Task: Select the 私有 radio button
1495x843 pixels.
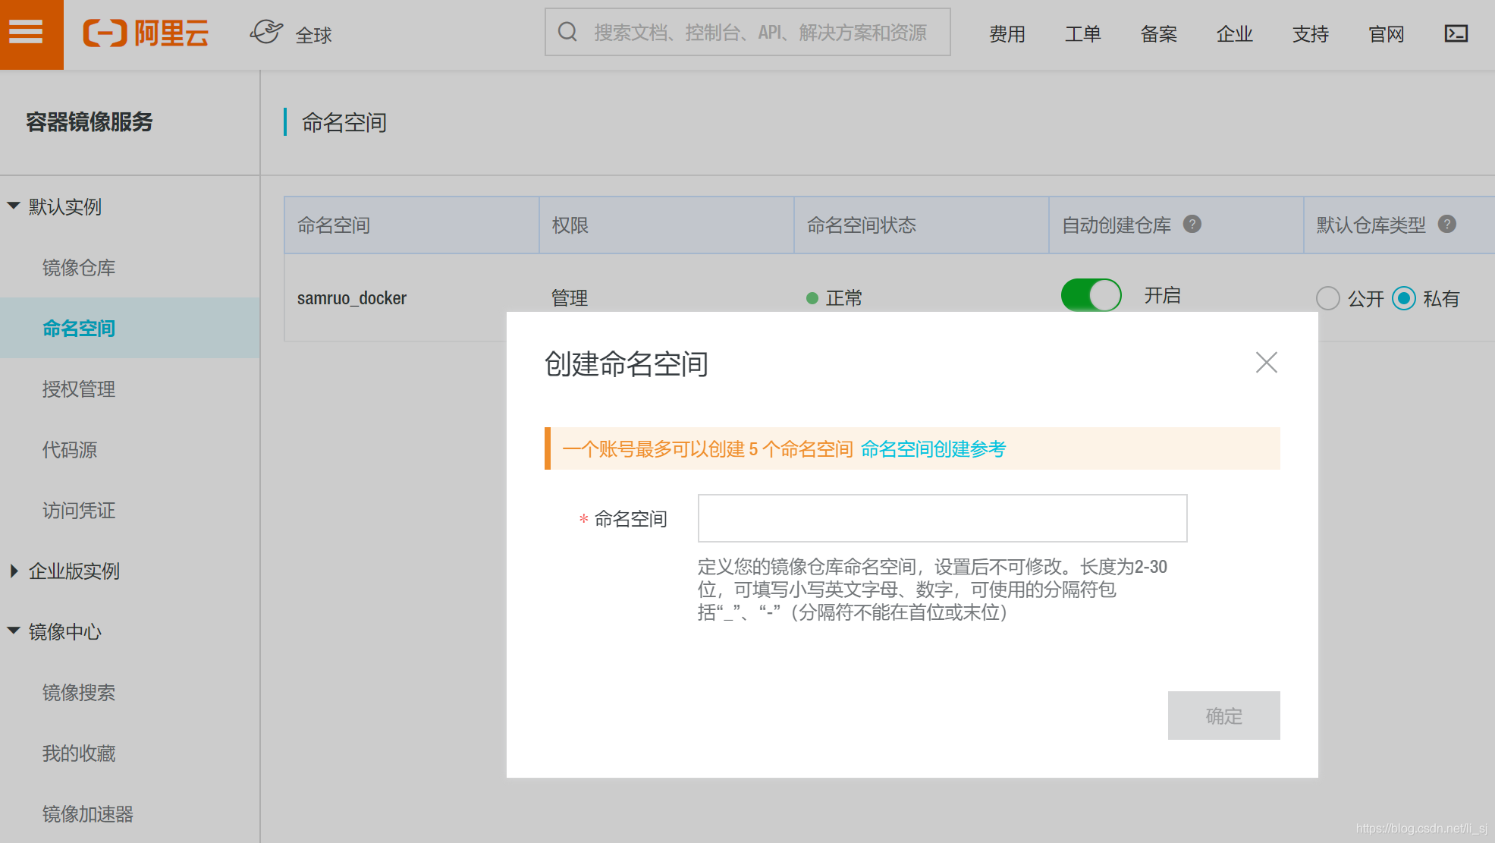Action: [x=1404, y=298]
